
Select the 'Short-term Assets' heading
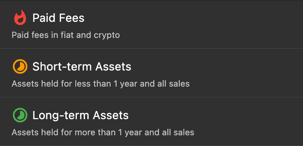[82, 67]
